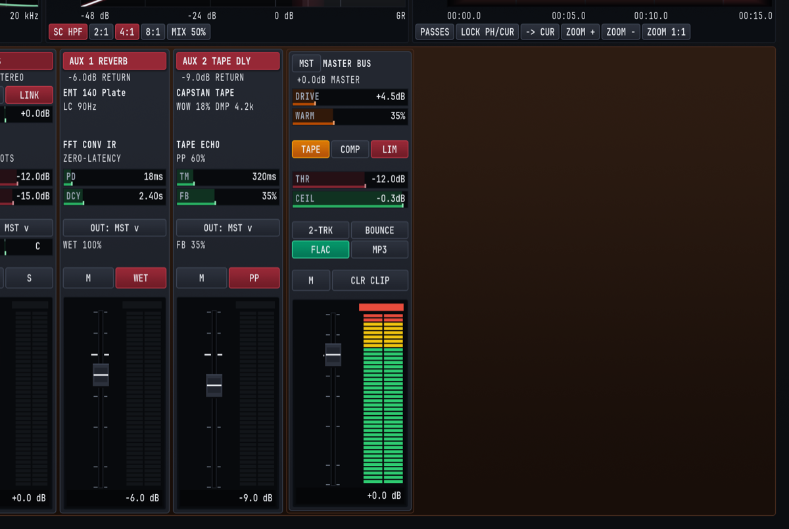Click ZOOM - on the timeline
The width and height of the screenshot is (789, 529).
621,32
